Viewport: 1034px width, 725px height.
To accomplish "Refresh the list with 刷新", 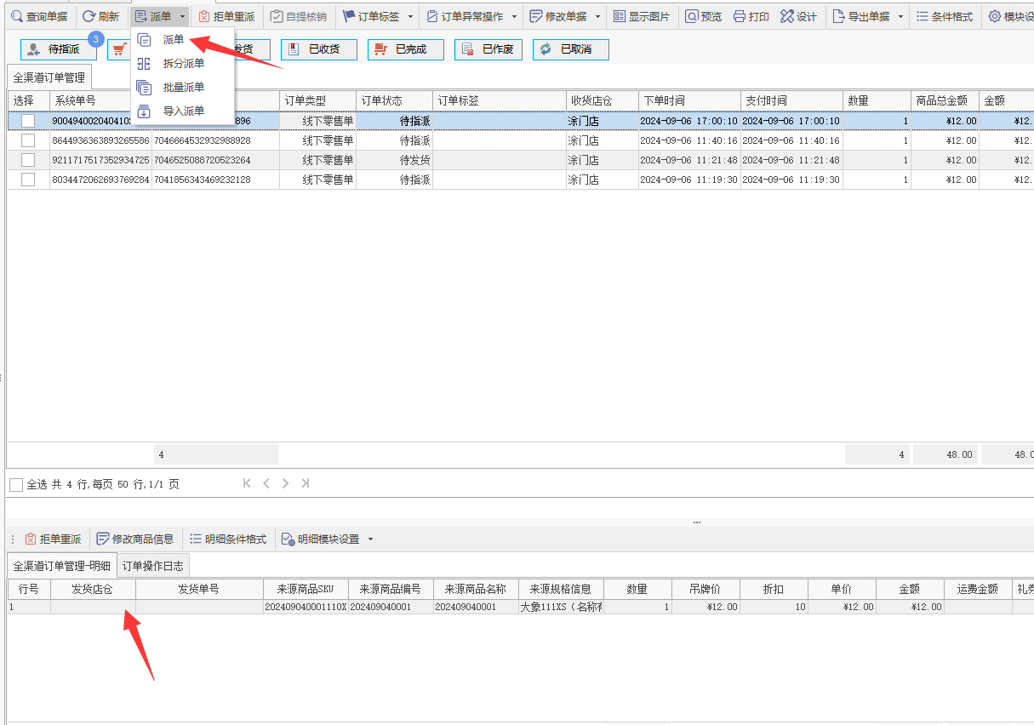I will (x=100, y=16).
